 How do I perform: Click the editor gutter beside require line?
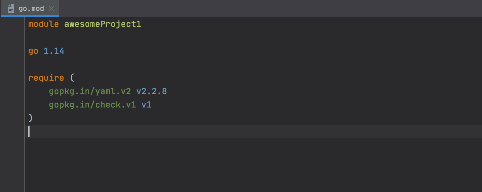12,78
